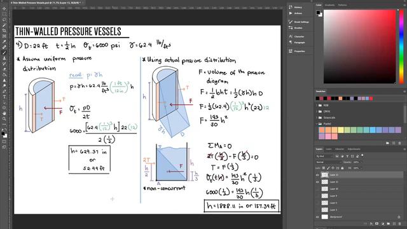The height and width of the screenshot is (229, 407).
Task: Select the Thin-Walled Pressure Vessels document tab
Action: point(46,3)
